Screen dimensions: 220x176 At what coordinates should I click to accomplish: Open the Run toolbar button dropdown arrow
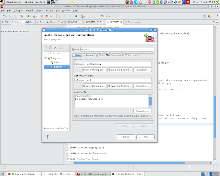30,16
